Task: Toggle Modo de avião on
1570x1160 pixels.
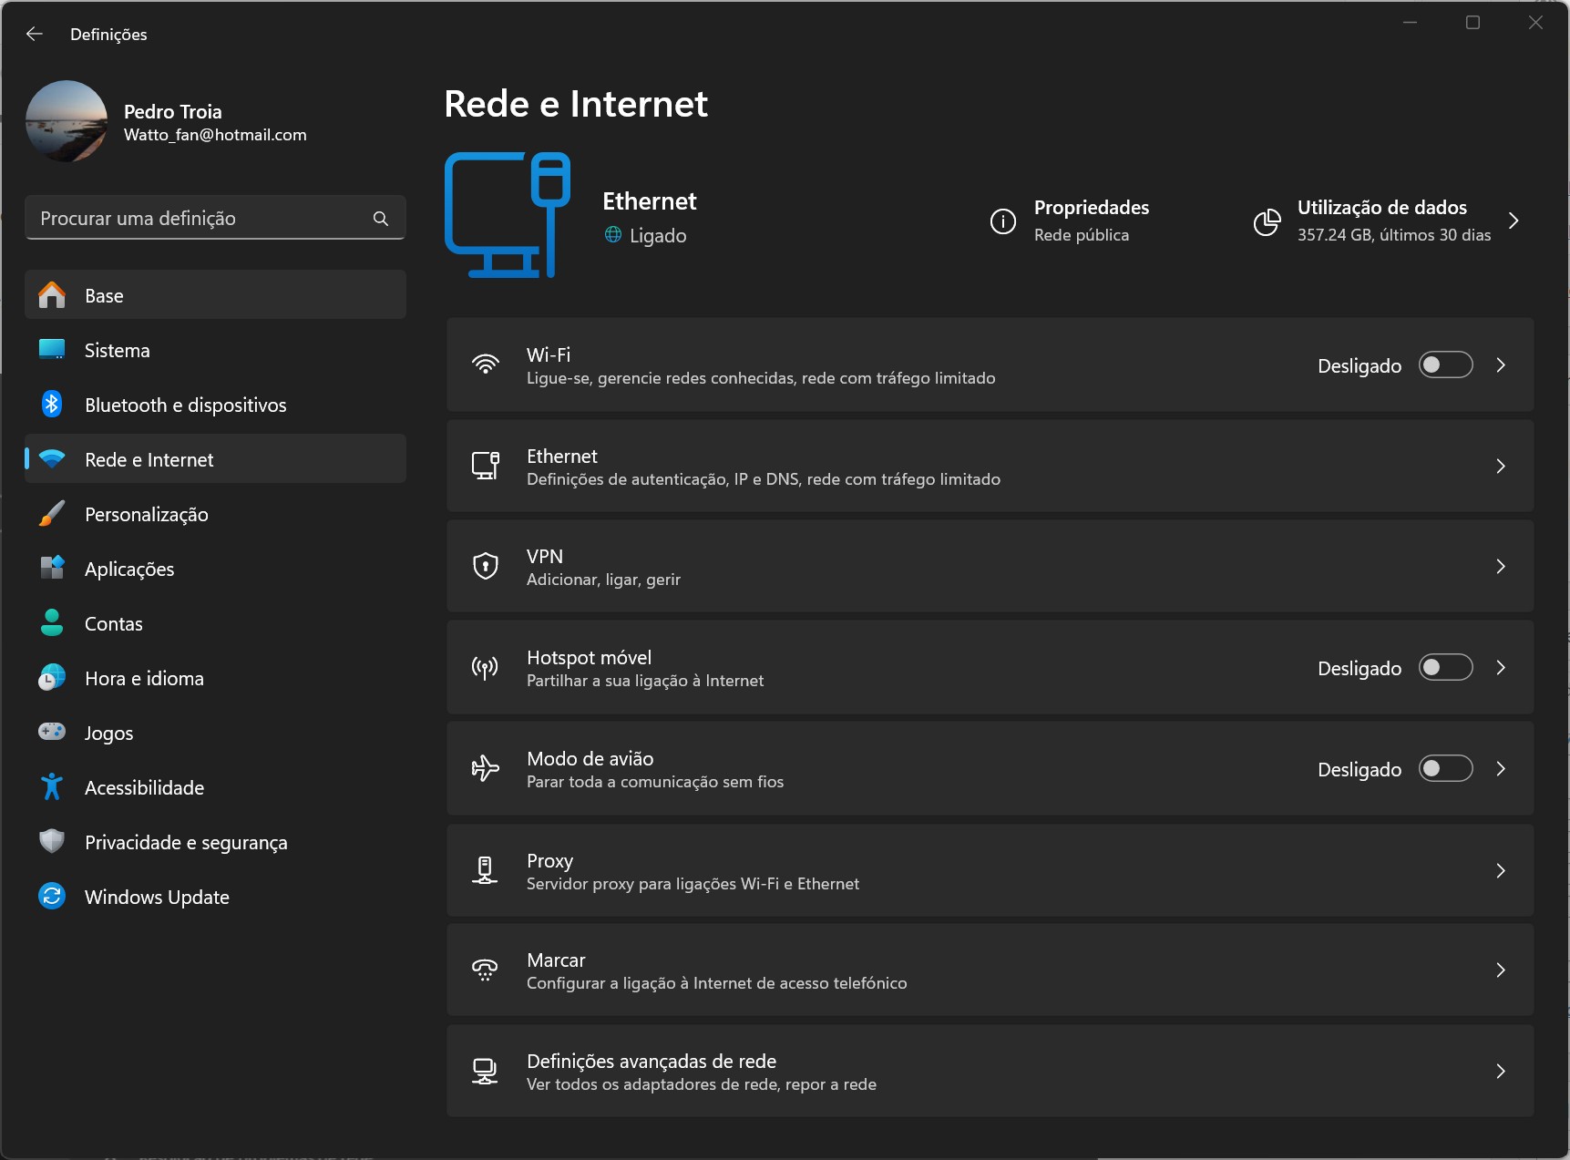Action: (x=1445, y=769)
